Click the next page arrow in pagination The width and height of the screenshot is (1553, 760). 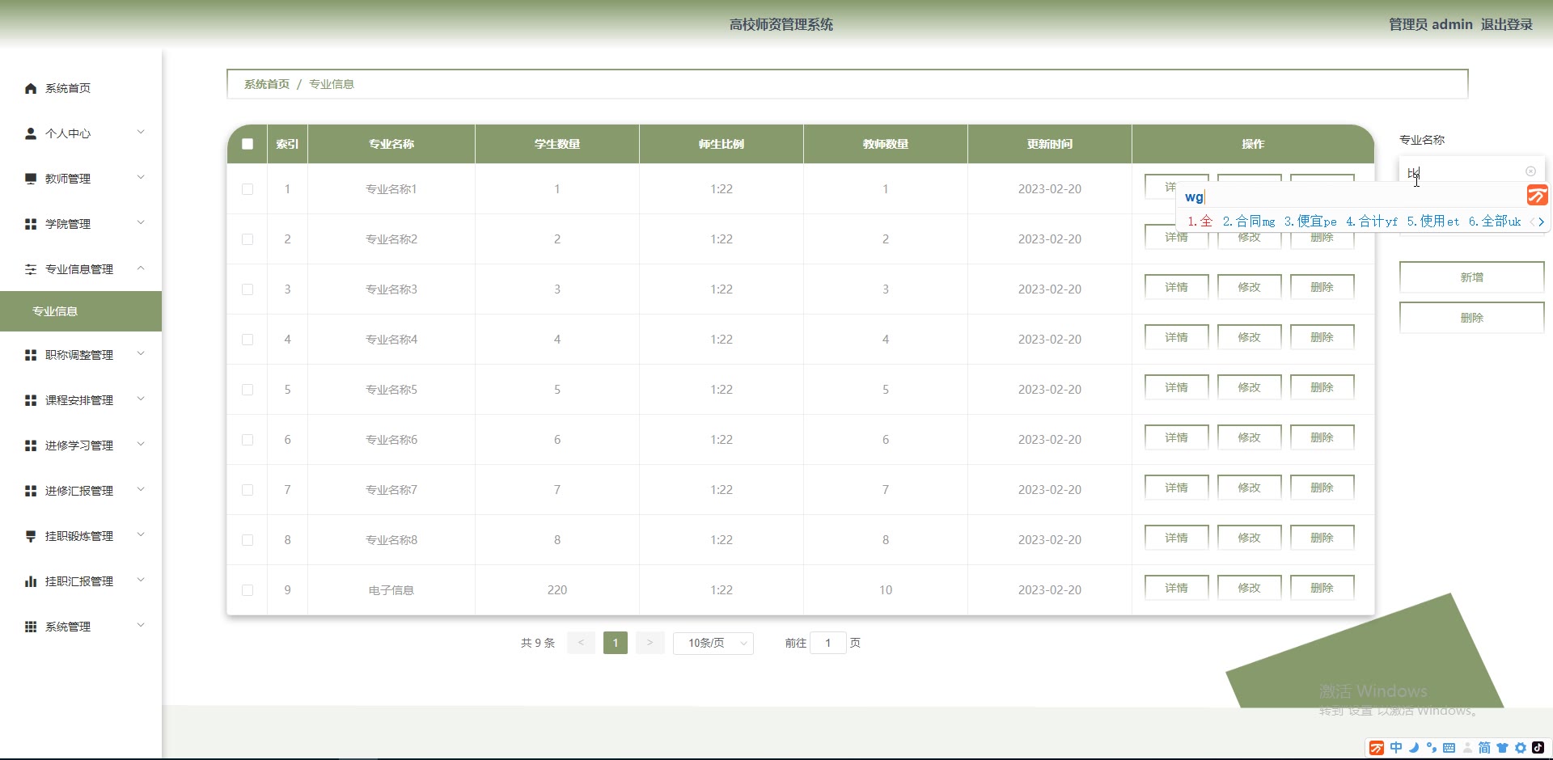pyautogui.click(x=650, y=643)
